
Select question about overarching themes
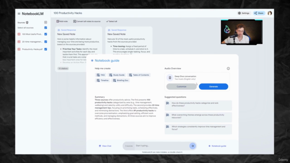tap(198, 117)
